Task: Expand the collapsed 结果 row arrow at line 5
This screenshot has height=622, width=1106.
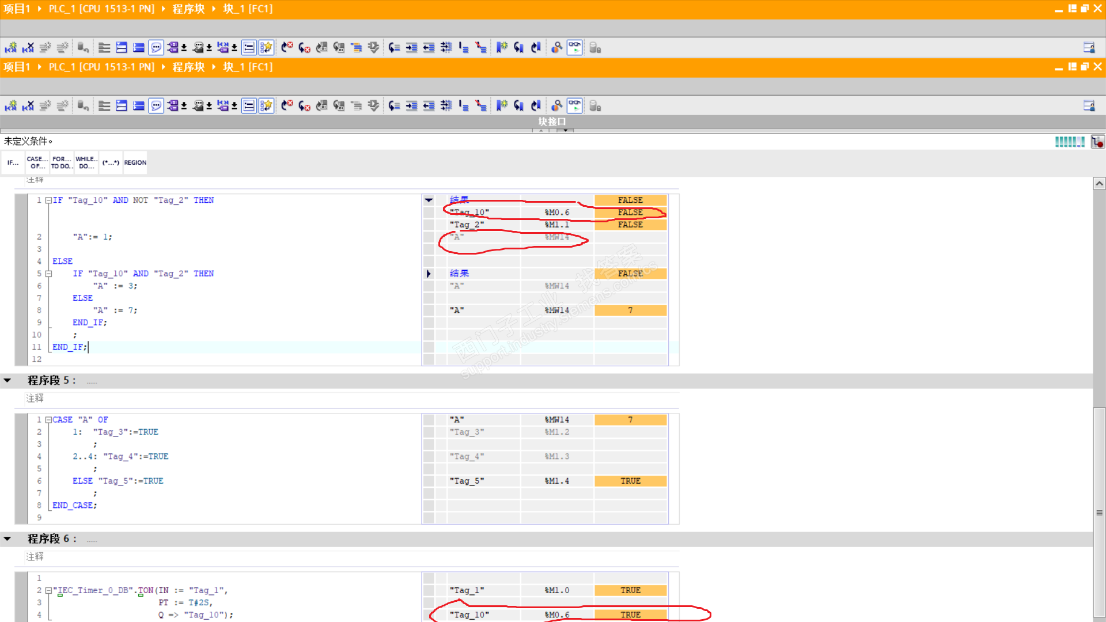Action: click(x=429, y=274)
